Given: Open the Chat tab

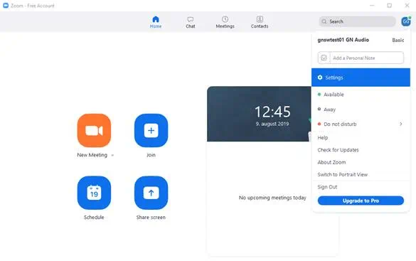Looking at the screenshot, I should pyautogui.click(x=191, y=22).
